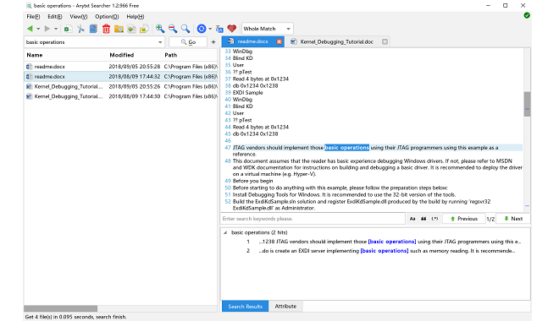Open the dropdown beside blue circular icon
The width and height of the screenshot is (559, 321).
pyautogui.click(x=210, y=29)
